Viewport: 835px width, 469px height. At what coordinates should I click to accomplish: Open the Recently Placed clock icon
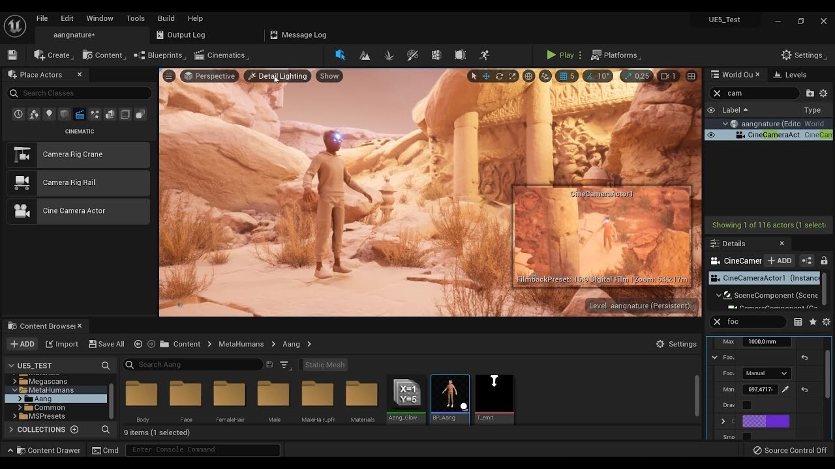pyautogui.click(x=18, y=114)
